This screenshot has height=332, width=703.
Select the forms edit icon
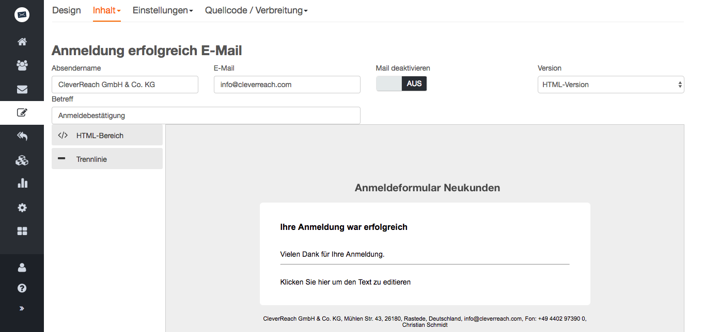point(22,112)
